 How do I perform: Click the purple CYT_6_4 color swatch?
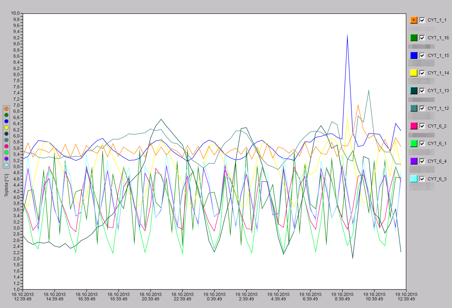click(x=414, y=161)
